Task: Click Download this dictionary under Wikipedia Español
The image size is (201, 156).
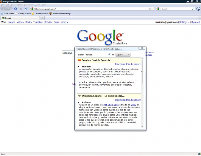Action: (x=128, y=100)
